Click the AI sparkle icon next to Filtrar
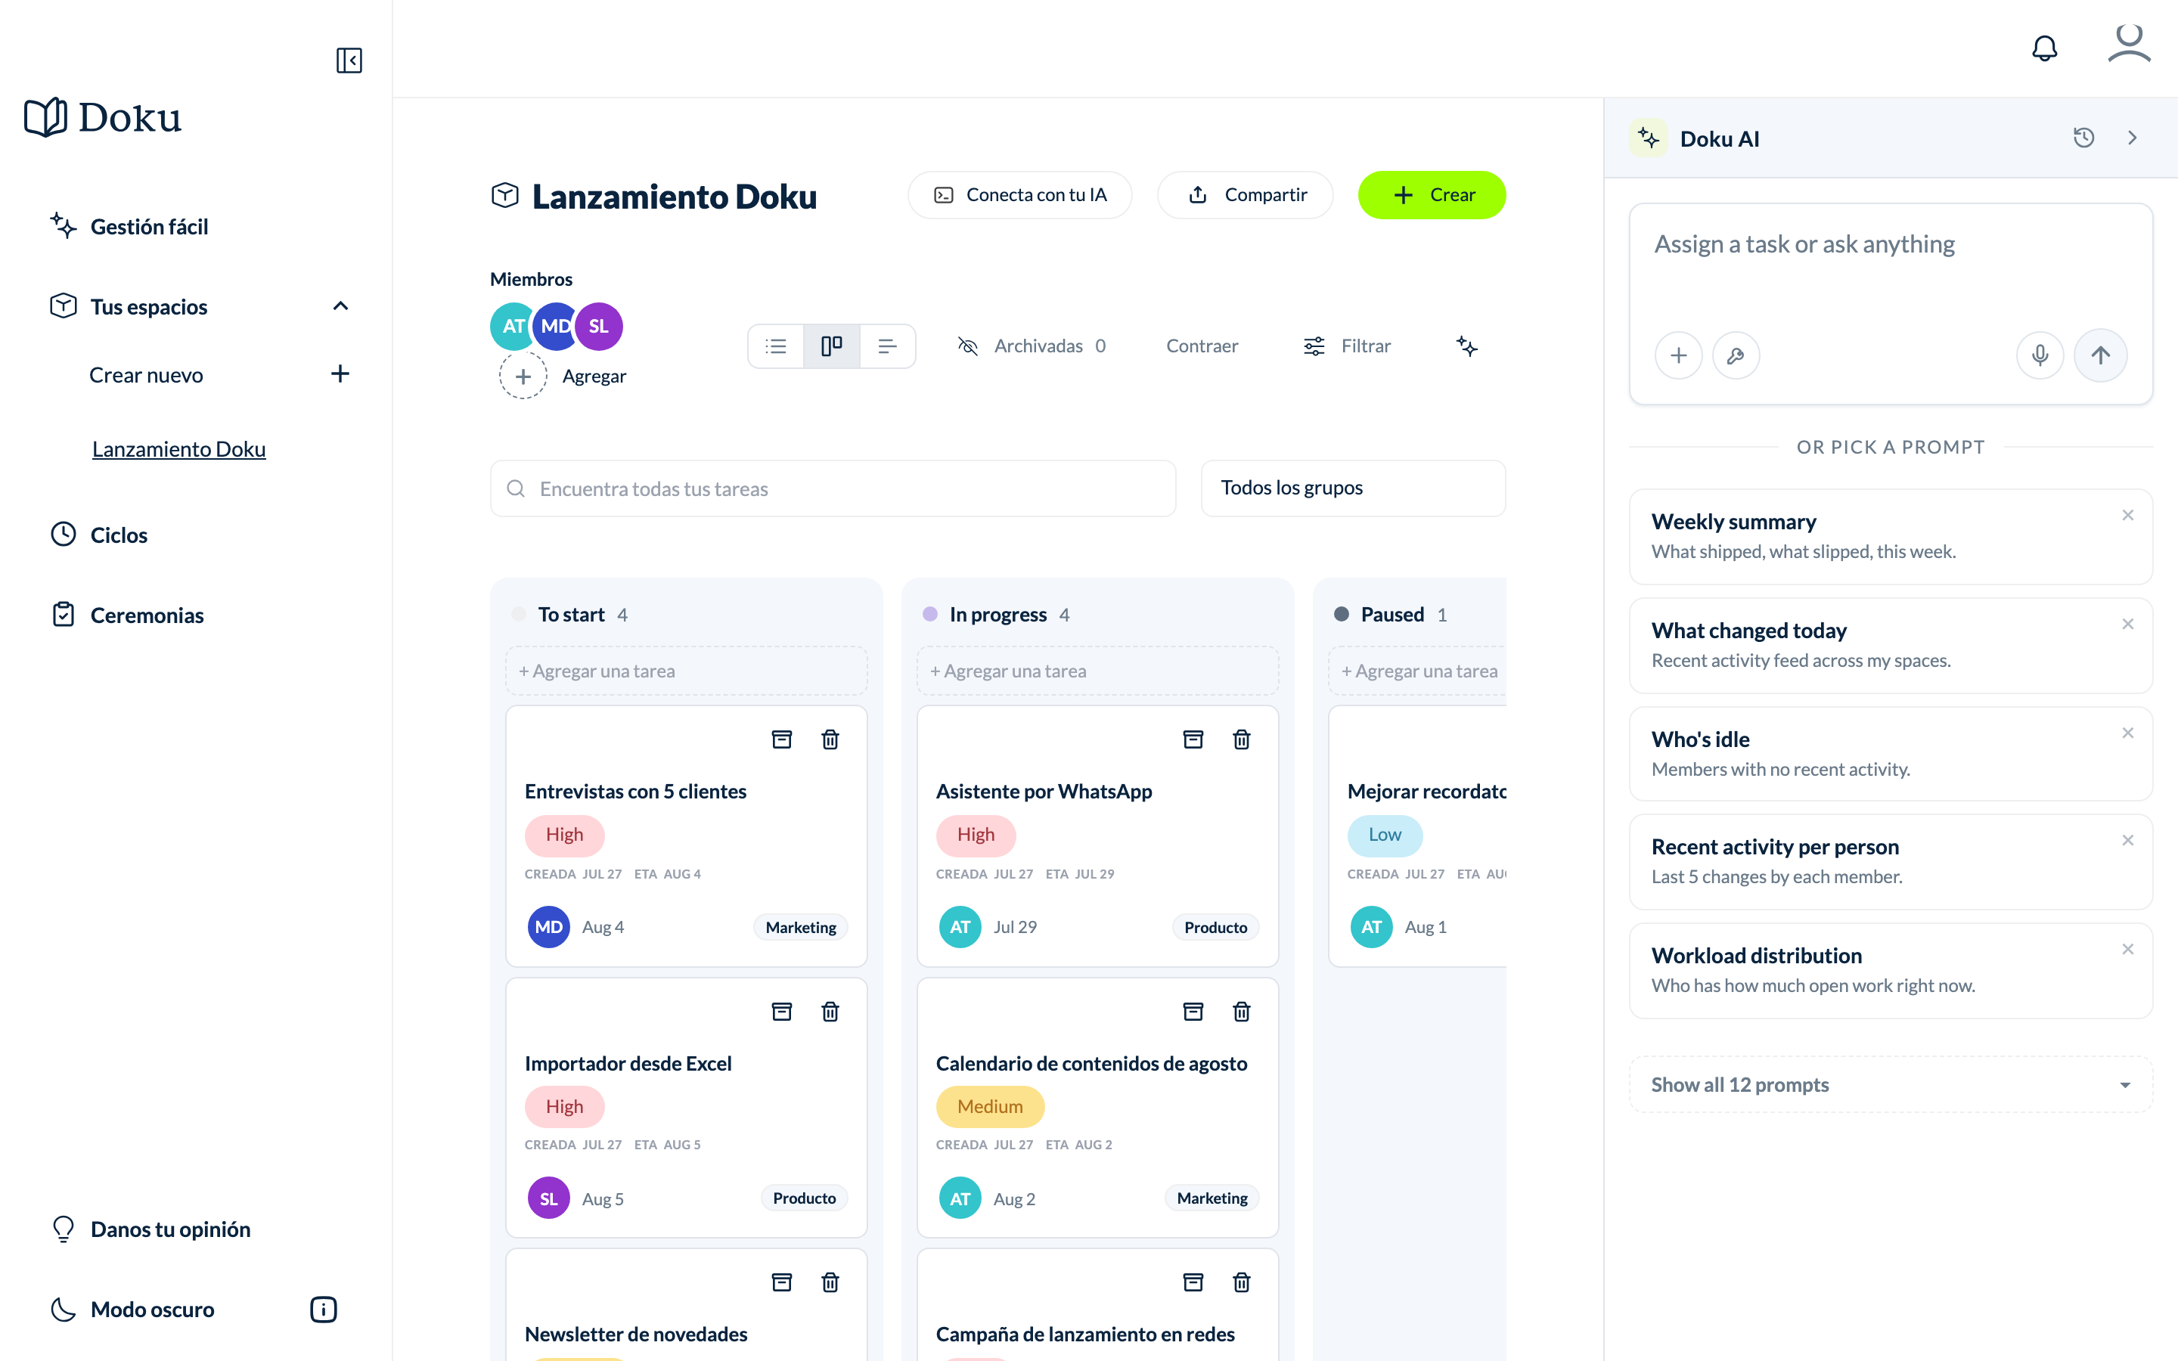 pos(1466,346)
